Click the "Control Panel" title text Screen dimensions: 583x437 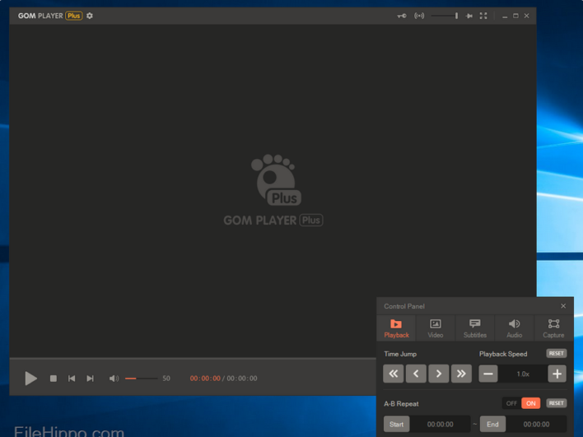click(404, 306)
